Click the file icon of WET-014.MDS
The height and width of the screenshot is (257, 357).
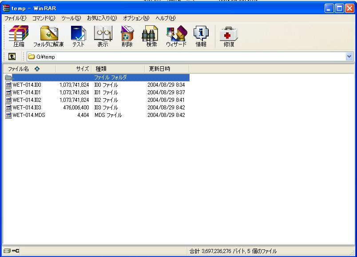[x=8, y=115]
